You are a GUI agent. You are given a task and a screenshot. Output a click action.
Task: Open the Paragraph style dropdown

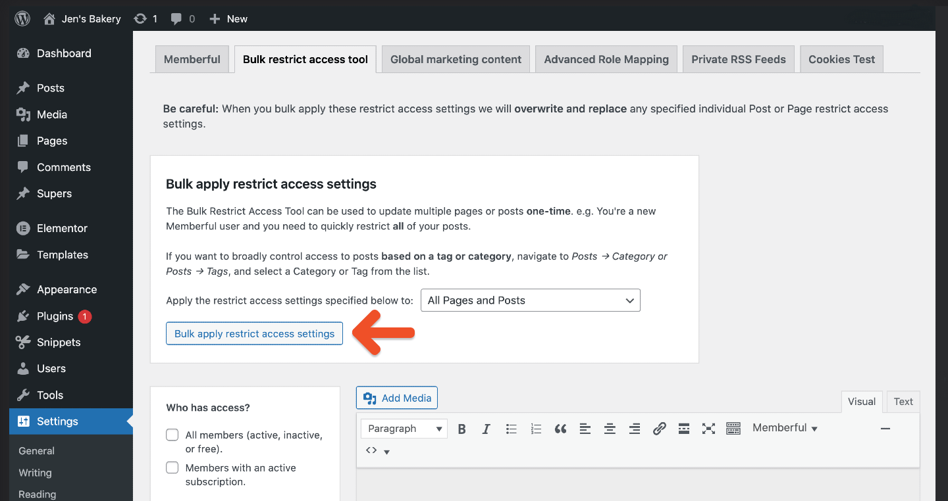click(404, 428)
